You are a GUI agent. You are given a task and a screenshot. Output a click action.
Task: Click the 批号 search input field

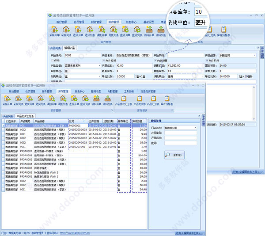pyautogui.click(x=181, y=143)
